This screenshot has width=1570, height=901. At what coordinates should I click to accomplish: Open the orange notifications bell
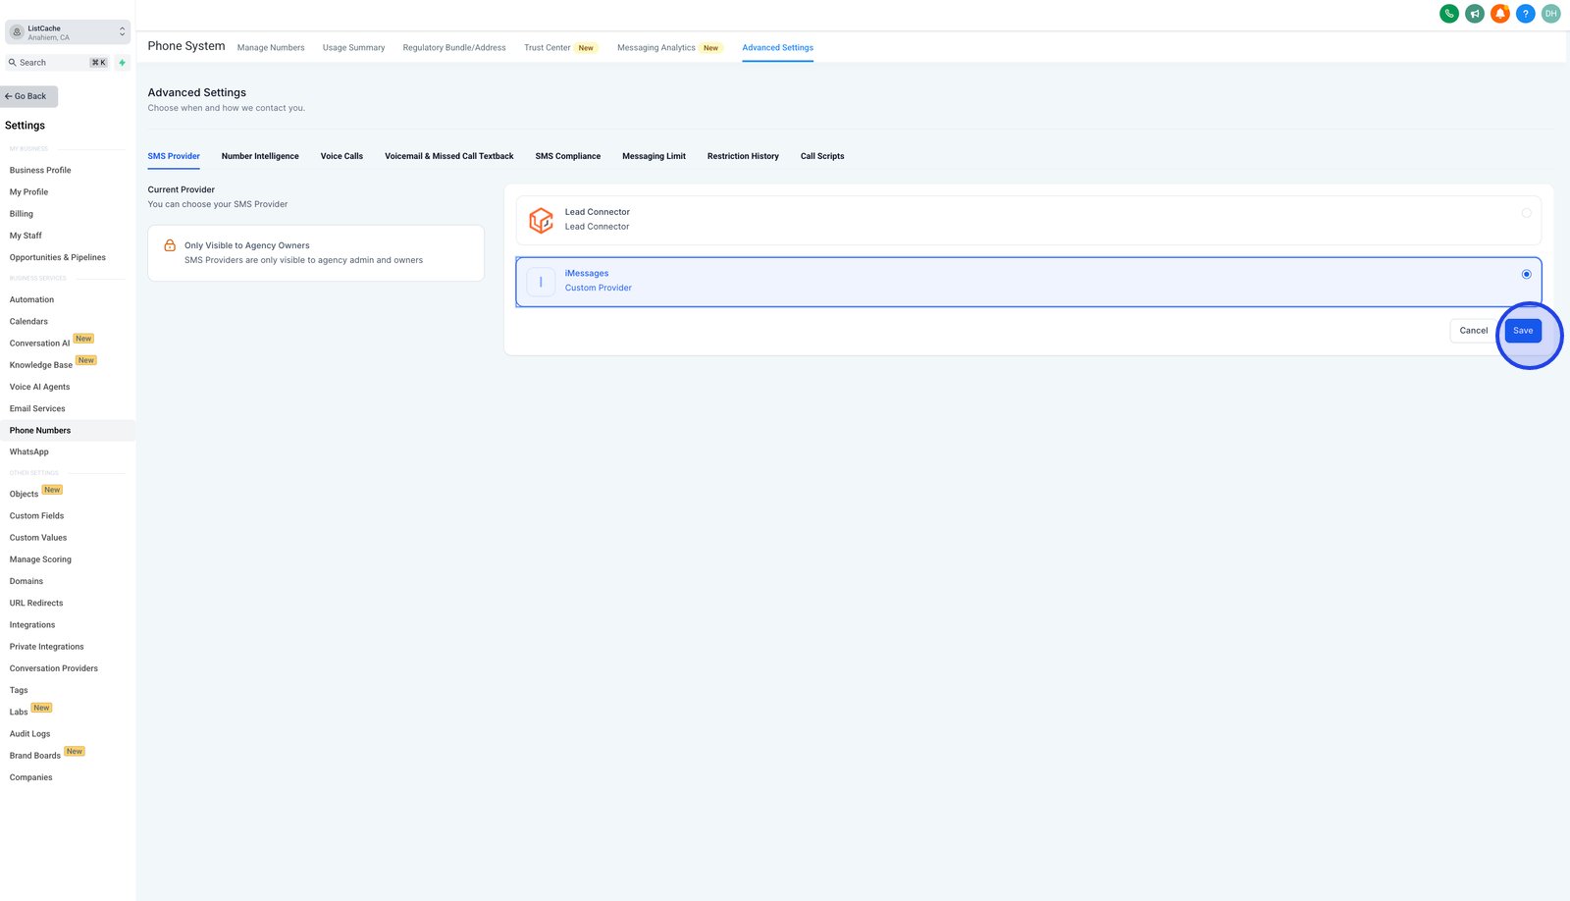coord(1499,14)
